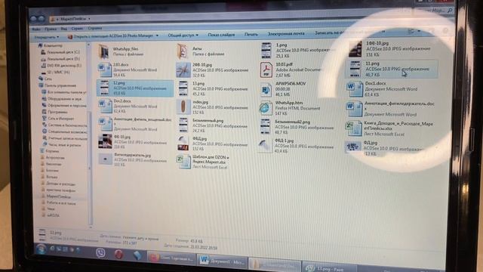The height and width of the screenshot is (272, 483).
Task: Select the Шаблон для OZON Excel file icon
Action: (183, 162)
